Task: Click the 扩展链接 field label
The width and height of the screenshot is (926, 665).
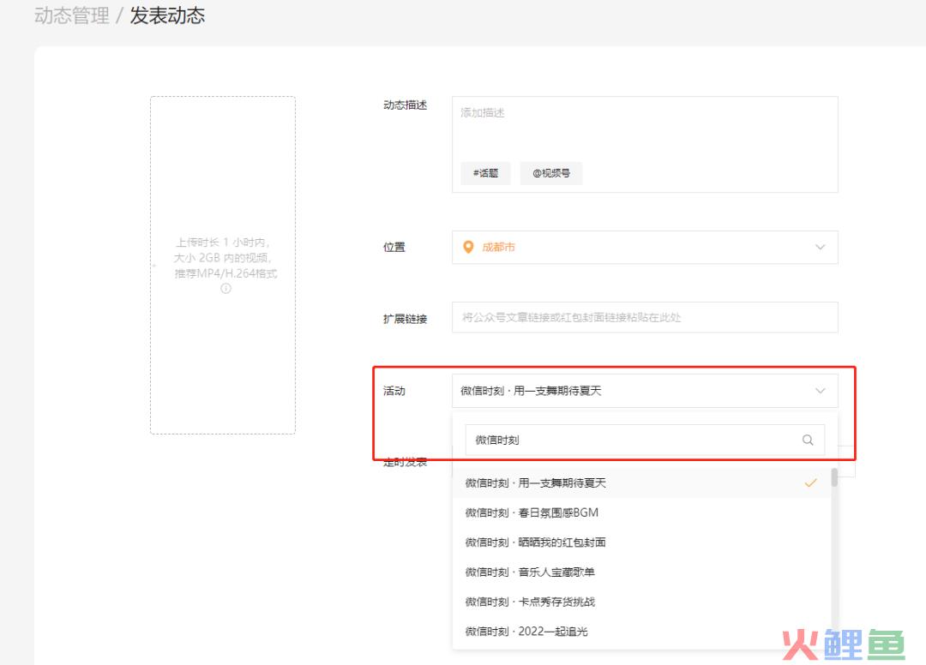Action: [405, 319]
